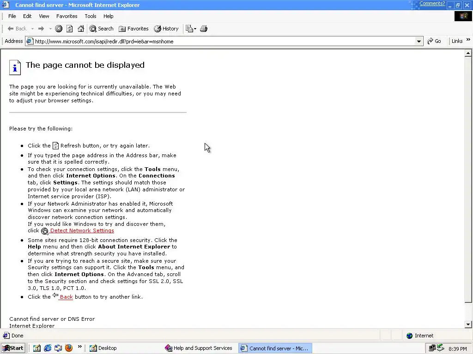473x354 pixels.
Task: Open the History pane button
Action: [x=166, y=29]
